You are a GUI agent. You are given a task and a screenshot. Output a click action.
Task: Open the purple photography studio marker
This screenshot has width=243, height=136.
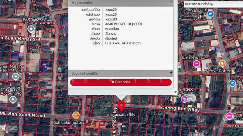[x=184, y=99]
